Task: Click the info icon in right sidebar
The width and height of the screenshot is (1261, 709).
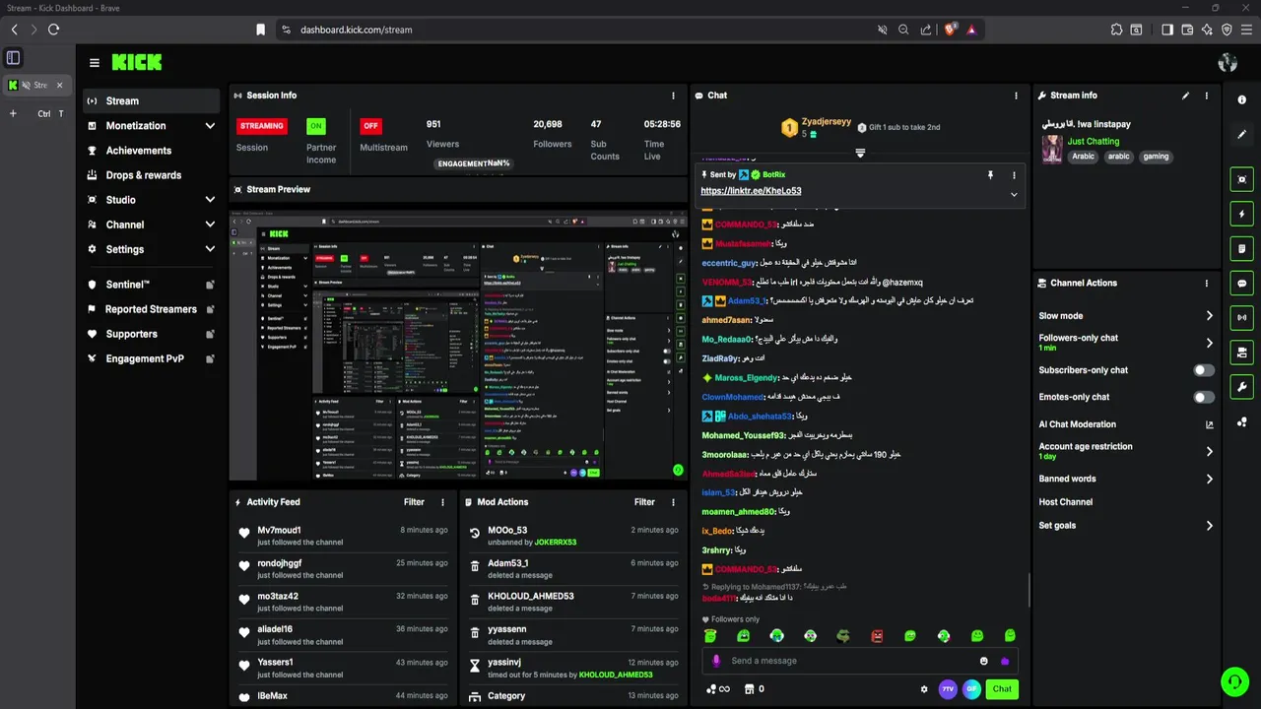Action: point(1241,99)
